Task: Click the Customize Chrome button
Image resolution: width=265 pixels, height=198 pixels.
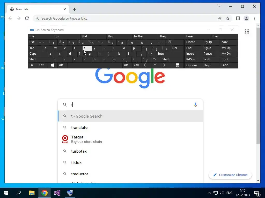Action: (x=230, y=175)
